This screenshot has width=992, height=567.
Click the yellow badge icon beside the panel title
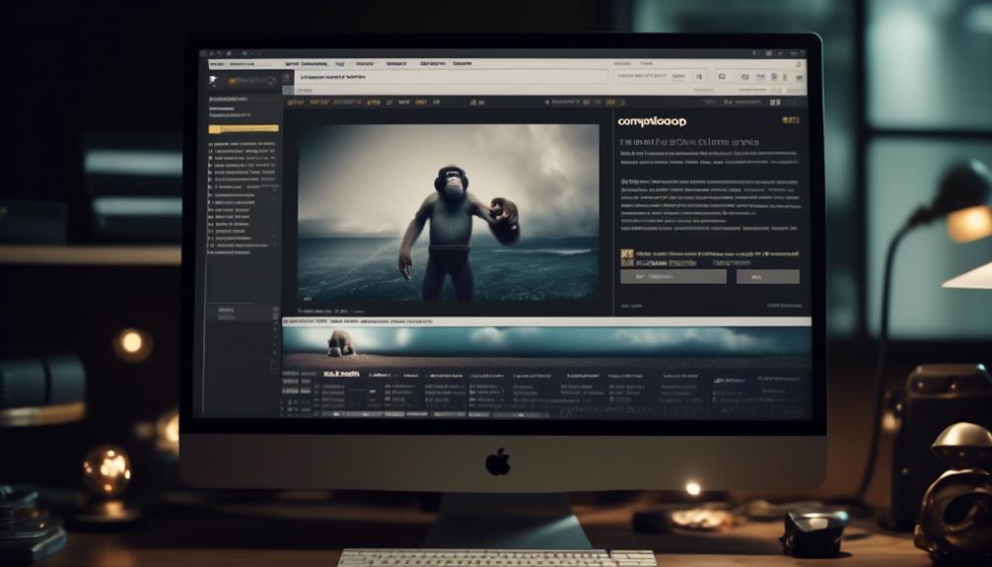click(789, 120)
